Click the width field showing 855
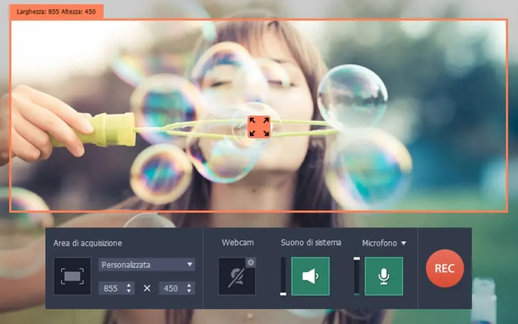 [111, 288]
